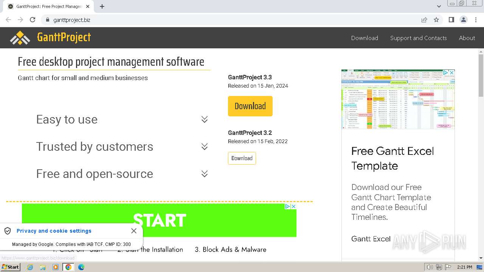
Task: Click the shield icon in privacy popup
Action: pos(8,231)
